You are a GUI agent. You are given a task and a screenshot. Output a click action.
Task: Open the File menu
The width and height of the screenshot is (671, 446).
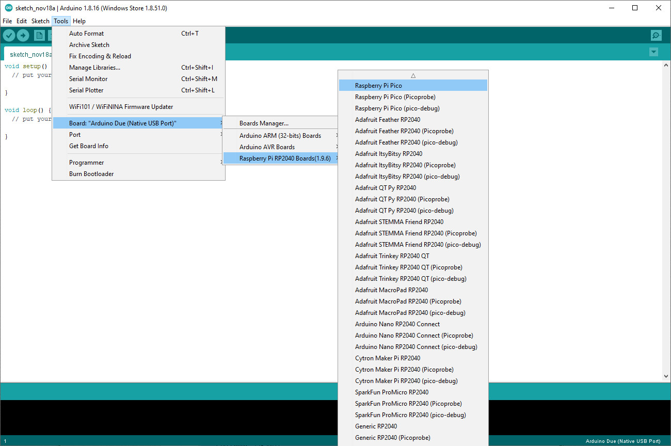7,21
